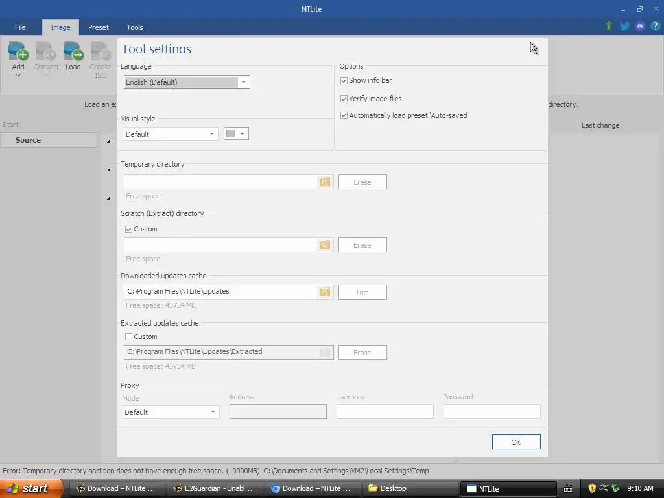Browse folder for Temporary directory
Viewport: 664px width, 498px height.
(x=325, y=182)
